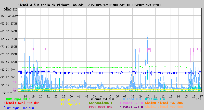Viewport: 204px width, 110px height.
Task: Click the pink '39M' rate label
Action: click(15, 82)
